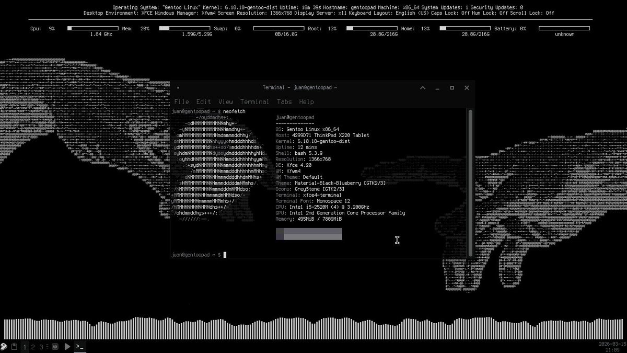Select the terminal window button in the taskbar
This screenshot has width=627, height=353.
pos(80,346)
